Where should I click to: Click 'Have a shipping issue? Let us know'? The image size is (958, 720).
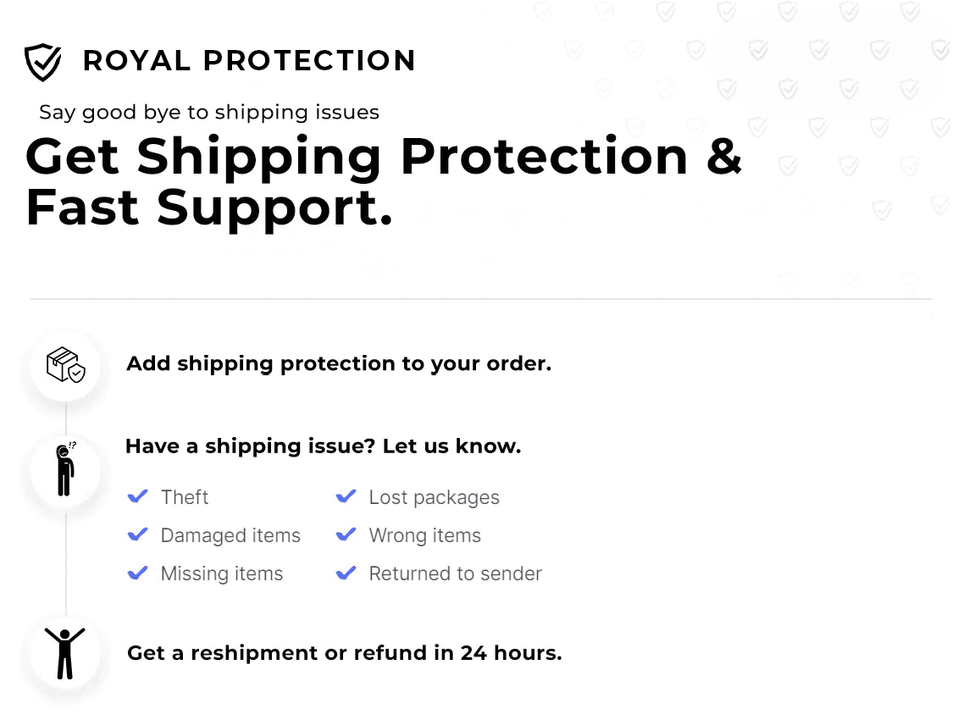(323, 446)
